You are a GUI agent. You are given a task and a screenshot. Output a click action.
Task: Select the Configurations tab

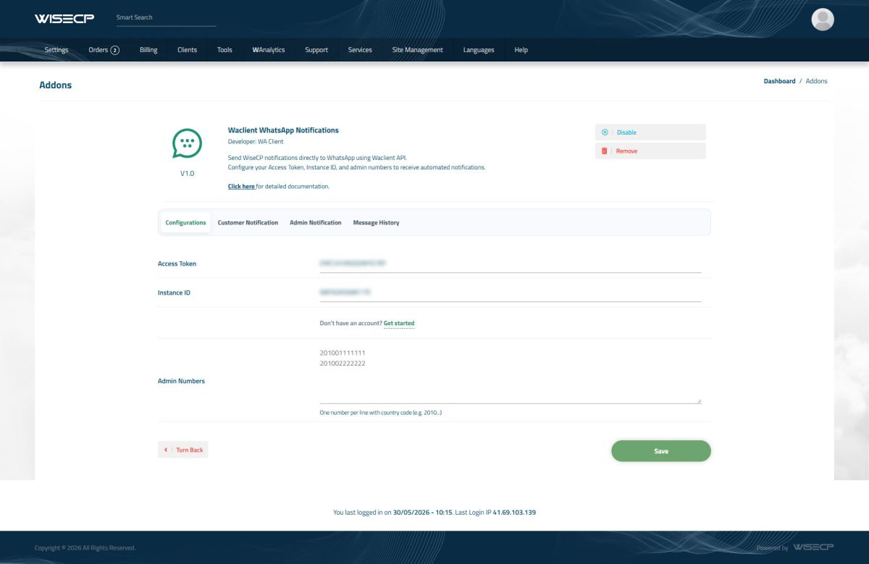[x=185, y=222]
